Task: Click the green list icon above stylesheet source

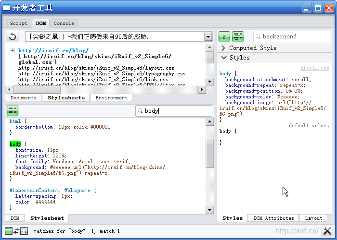Action: tap(13, 111)
